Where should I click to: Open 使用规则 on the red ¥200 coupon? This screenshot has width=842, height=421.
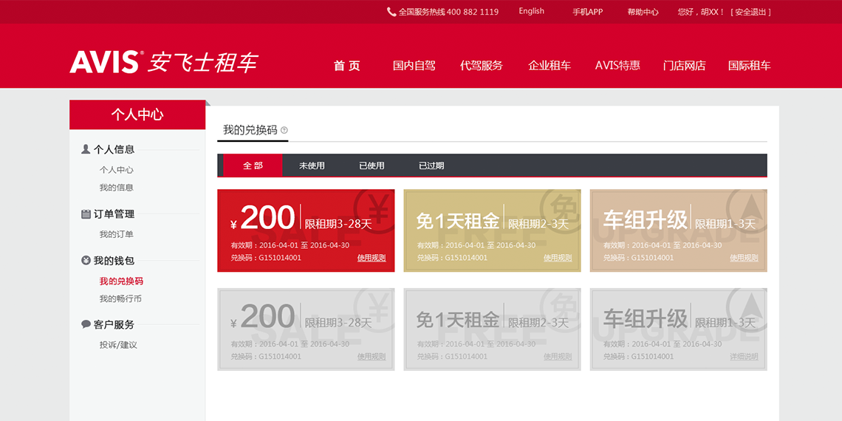[371, 258]
